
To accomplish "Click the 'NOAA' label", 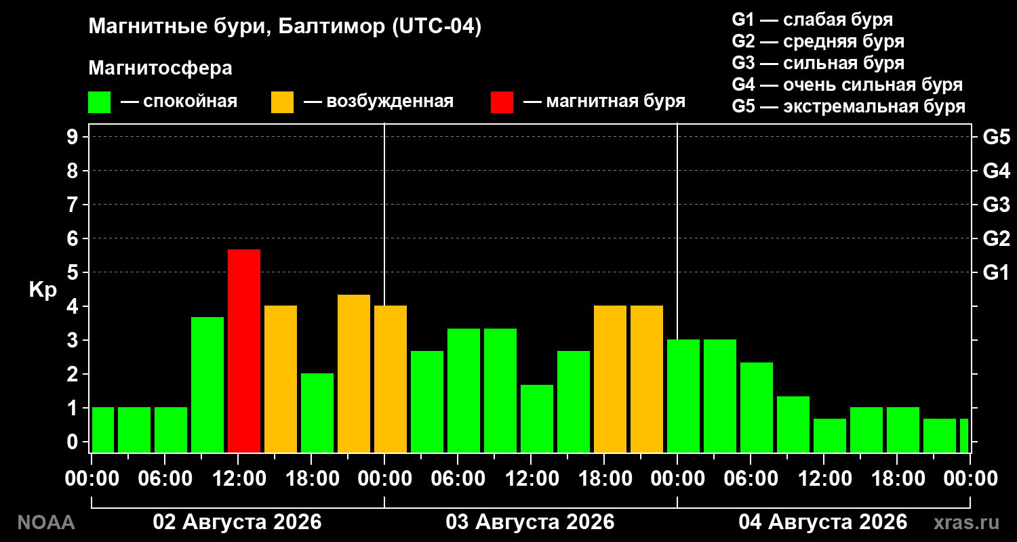I will (45, 522).
